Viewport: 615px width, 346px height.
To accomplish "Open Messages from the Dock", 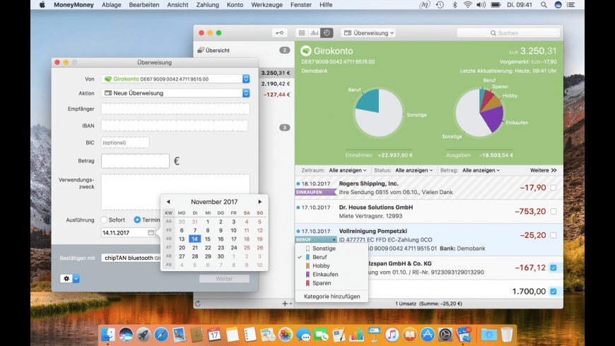I will pos(303,335).
